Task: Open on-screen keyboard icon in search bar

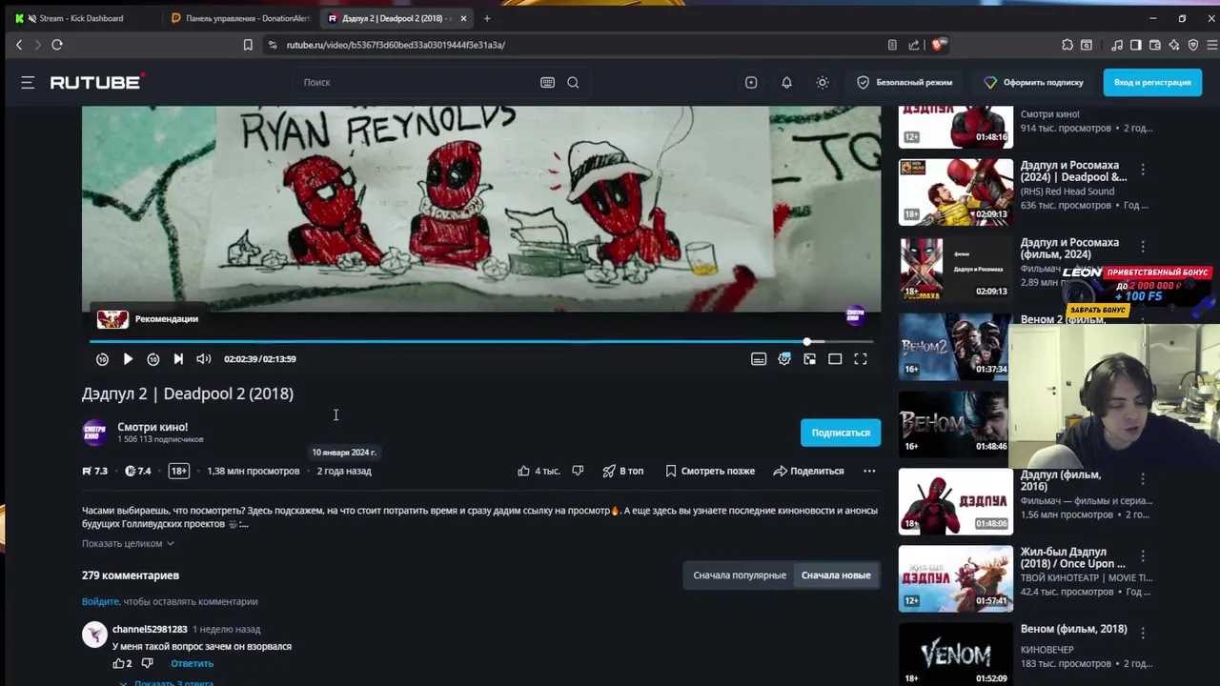Action: point(547,83)
